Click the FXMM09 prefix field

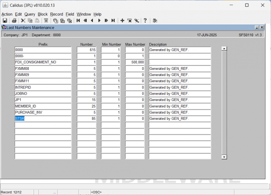(x=43, y=75)
